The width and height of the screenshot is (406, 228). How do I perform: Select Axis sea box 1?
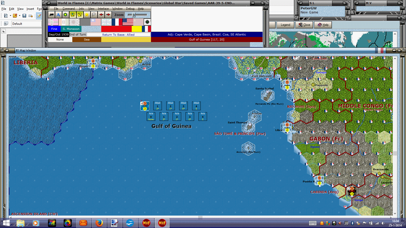[x=164, y=117]
